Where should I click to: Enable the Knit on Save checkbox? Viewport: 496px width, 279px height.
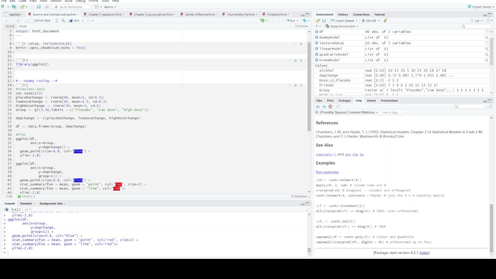coord(32,21)
